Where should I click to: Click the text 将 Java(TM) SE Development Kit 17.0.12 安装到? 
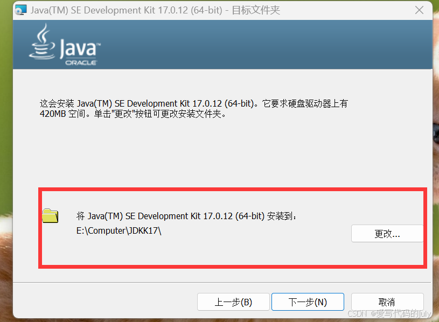point(186,216)
